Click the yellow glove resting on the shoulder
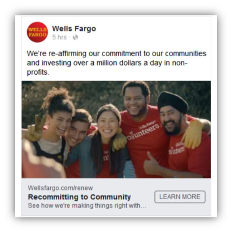231x231 pixels. (192, 134)
